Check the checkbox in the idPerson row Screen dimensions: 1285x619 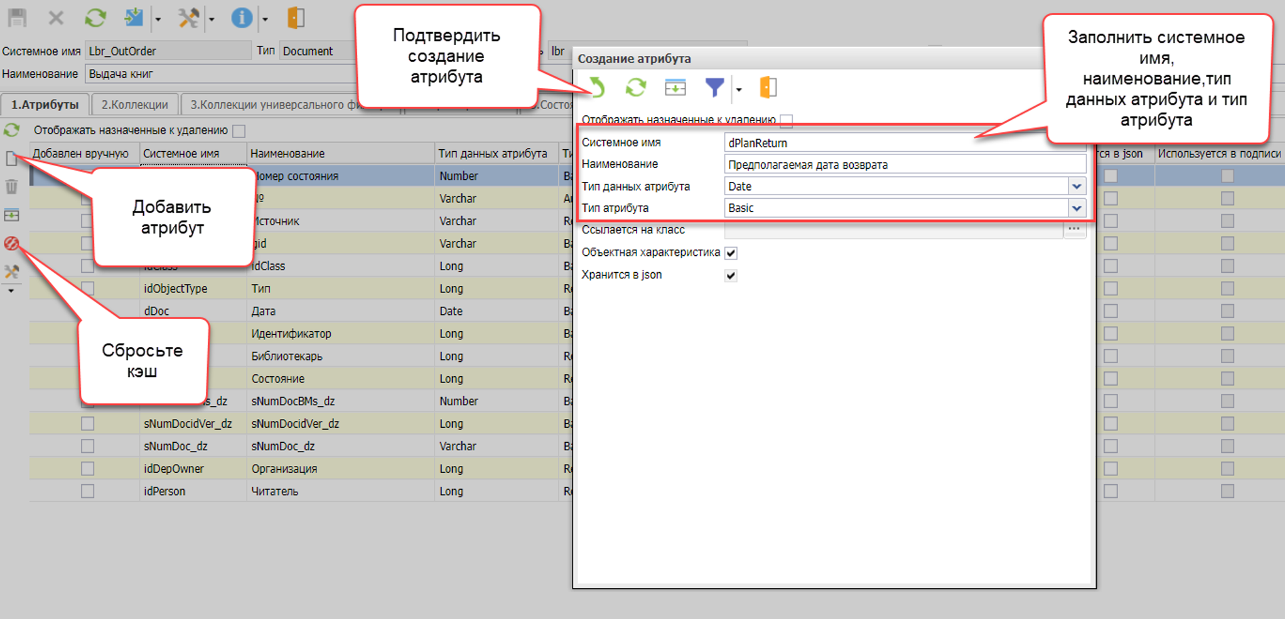pos(87,491)
